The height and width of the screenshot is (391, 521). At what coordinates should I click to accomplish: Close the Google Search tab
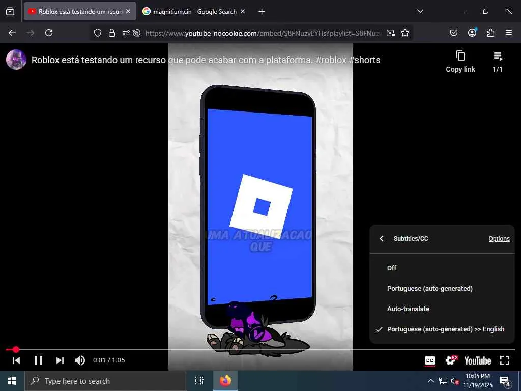pos(243,11)
